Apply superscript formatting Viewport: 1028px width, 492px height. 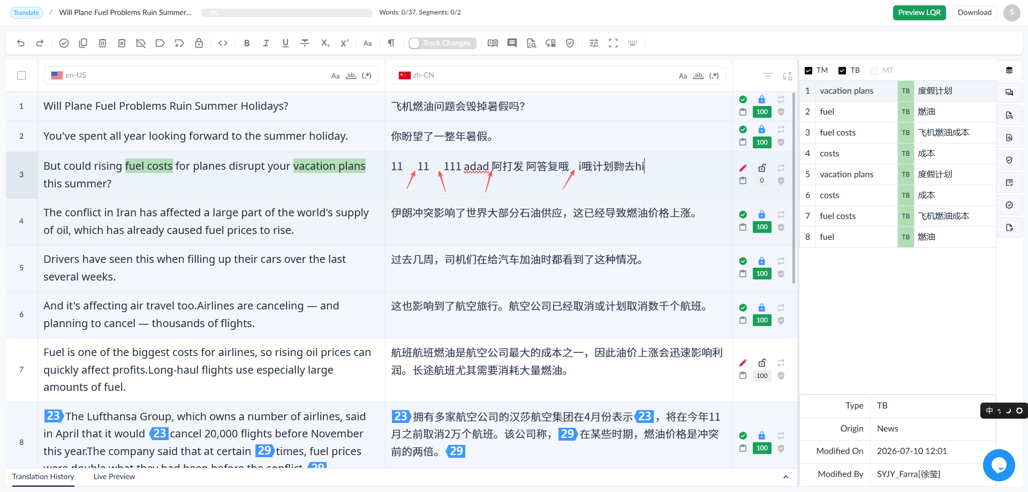click(x=344, y=43)
